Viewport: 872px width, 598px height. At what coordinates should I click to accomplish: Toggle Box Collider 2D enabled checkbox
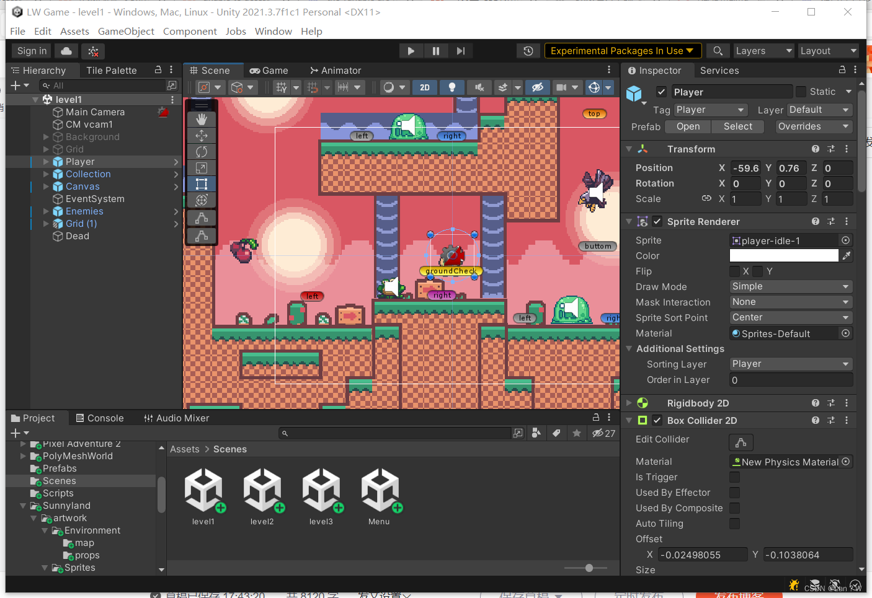[657, 420]
